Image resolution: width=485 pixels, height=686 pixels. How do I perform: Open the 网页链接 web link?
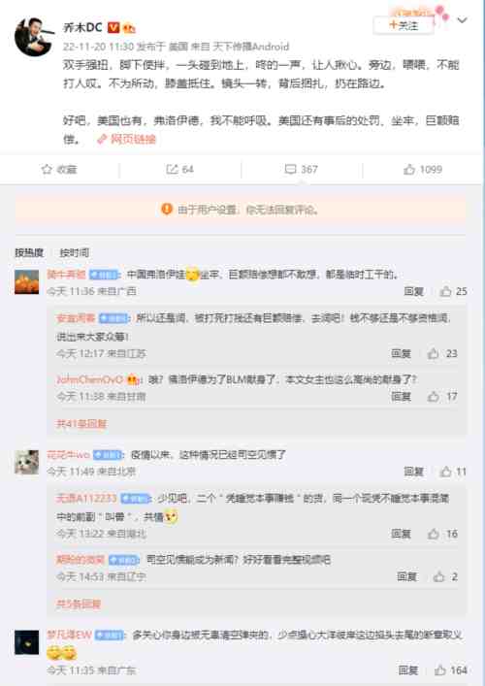click(x=127, y=139)
